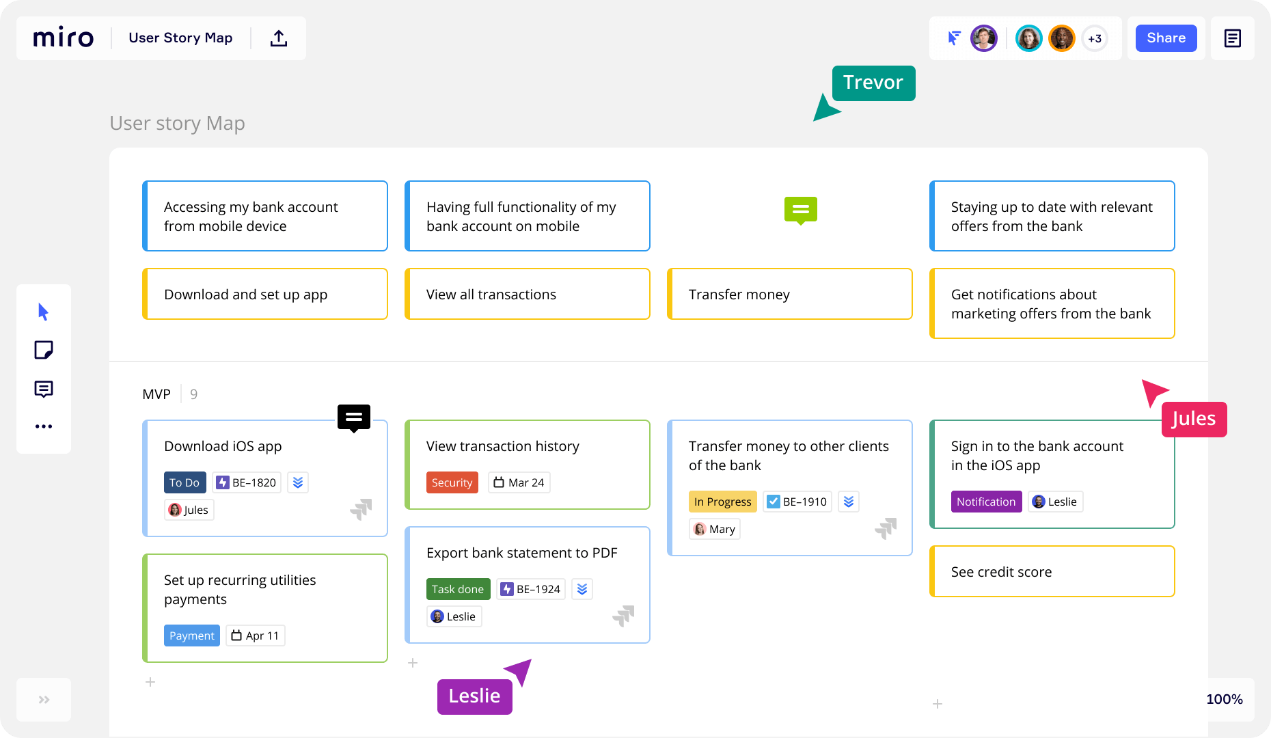The width and height of the screenshot is (1271, 738).
Task: Open black comment on Download iOS app
Action: [x=353, y=418]
